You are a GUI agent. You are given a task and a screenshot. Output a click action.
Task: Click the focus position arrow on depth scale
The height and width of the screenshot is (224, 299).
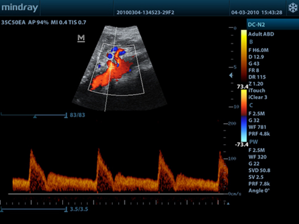(231, 75)
